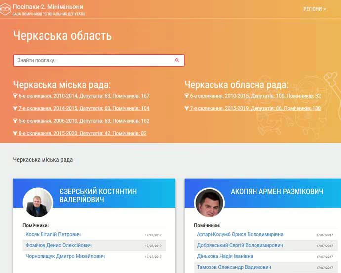Click the magnifier search icon
Image resolution: width=341 pixels, height=273 pixels.
177,60
